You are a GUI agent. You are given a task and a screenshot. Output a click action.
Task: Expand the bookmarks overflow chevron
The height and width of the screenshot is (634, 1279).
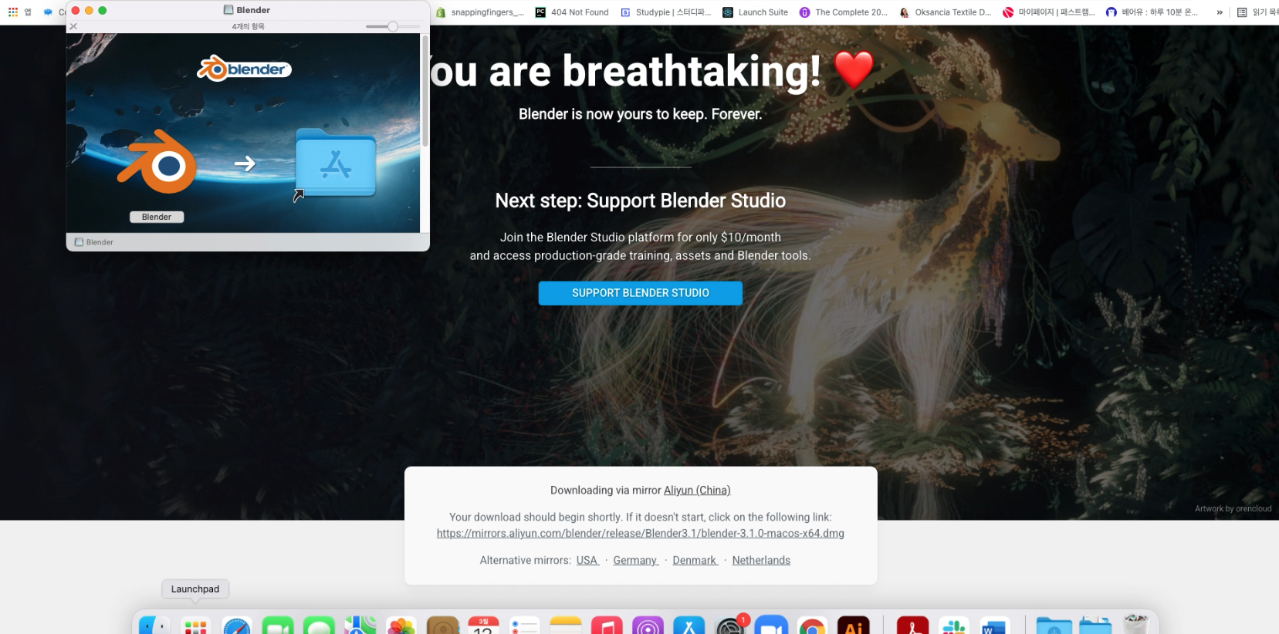[x=1220, y=12]
